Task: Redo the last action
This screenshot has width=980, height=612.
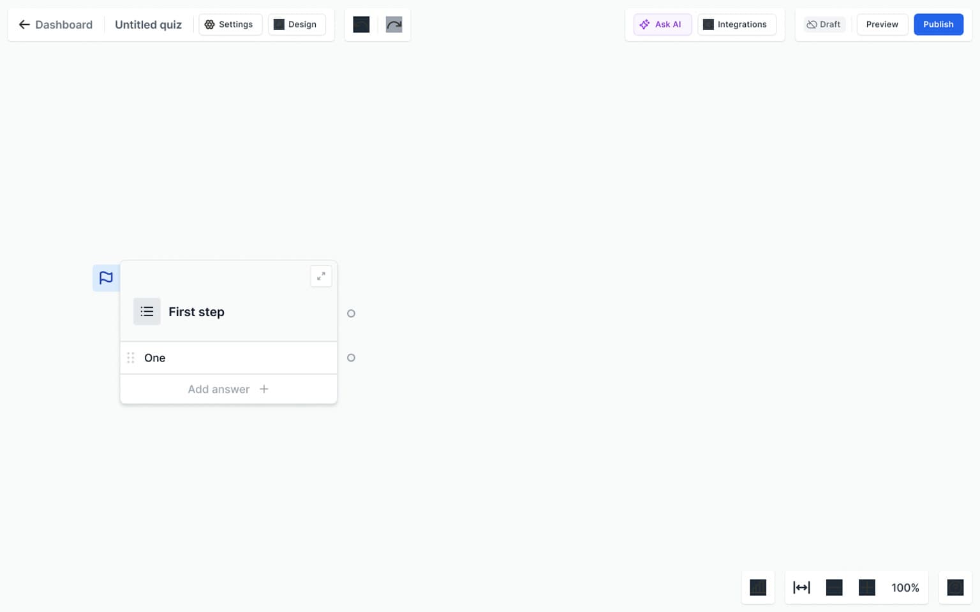Action: pyautogui.click(x=394, y=24)
